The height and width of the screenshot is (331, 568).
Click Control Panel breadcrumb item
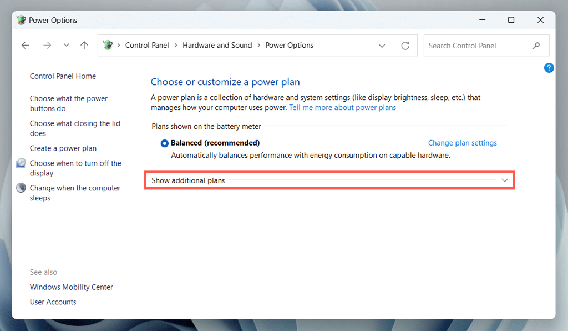pyautogui.click(x=147, y=46)
